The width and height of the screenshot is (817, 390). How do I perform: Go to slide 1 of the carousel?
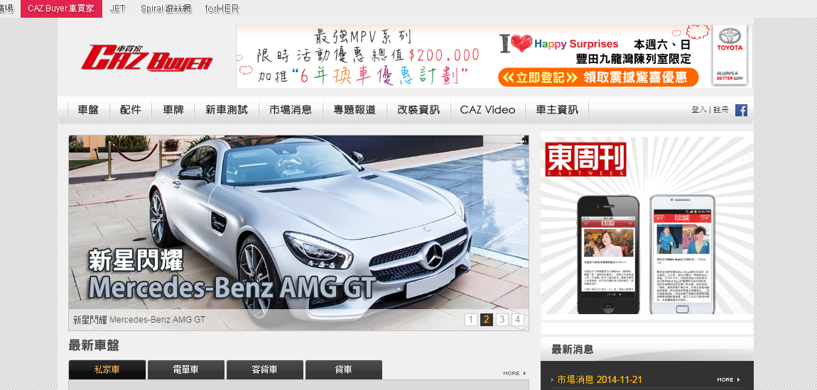470,319
